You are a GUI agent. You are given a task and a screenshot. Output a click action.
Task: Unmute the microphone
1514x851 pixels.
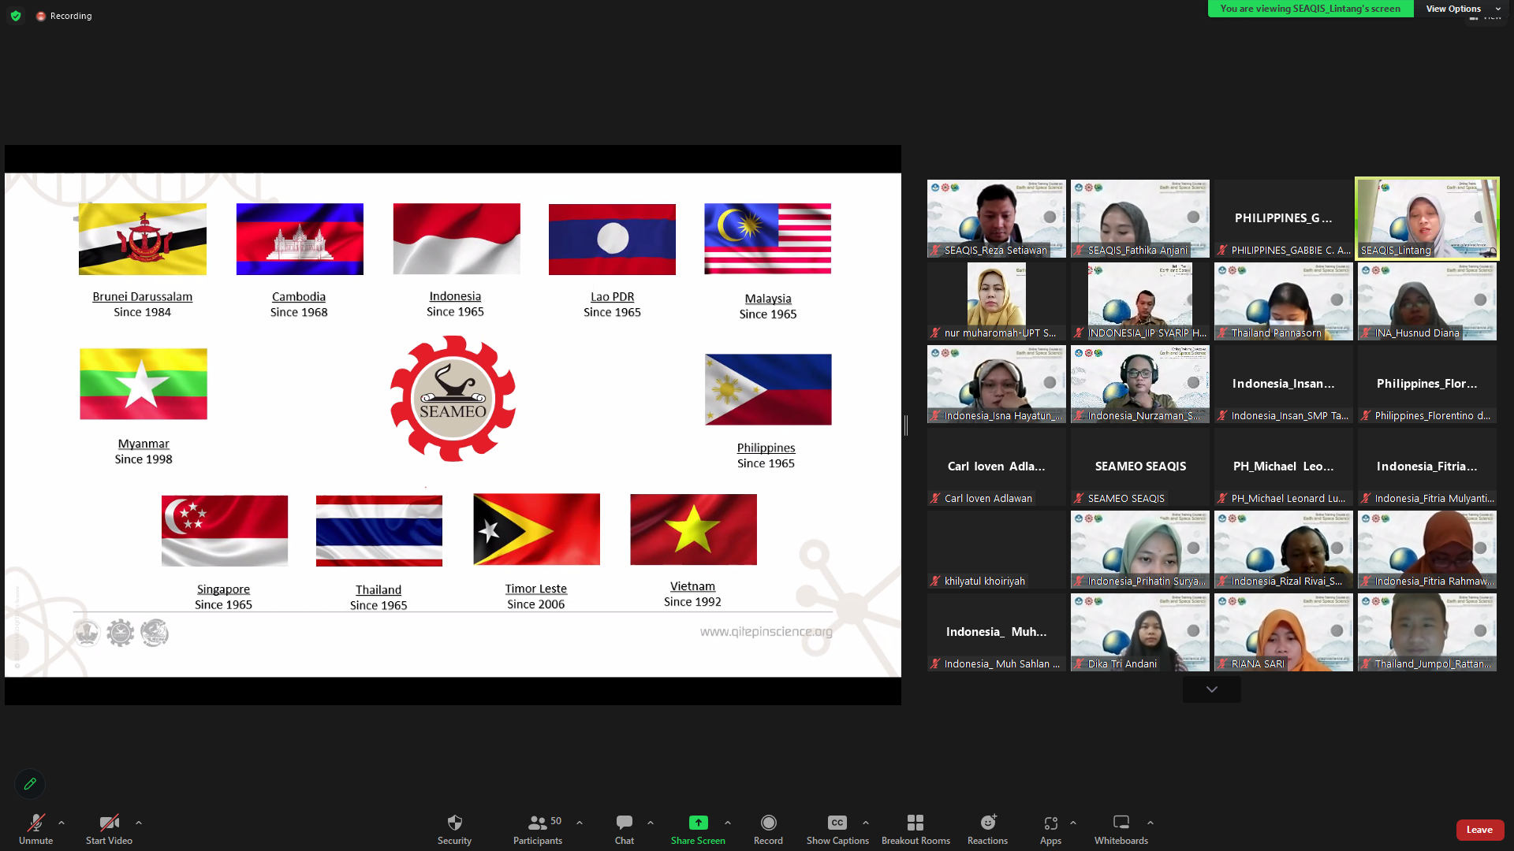35,823
